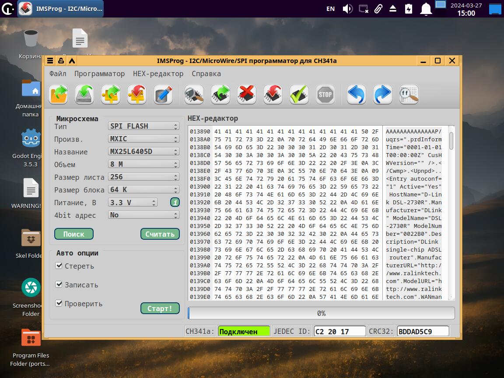The height and width of the screenshot is (378, 504).
Task: Click the volume speaker icon in the tray
Action: [347, 9]
